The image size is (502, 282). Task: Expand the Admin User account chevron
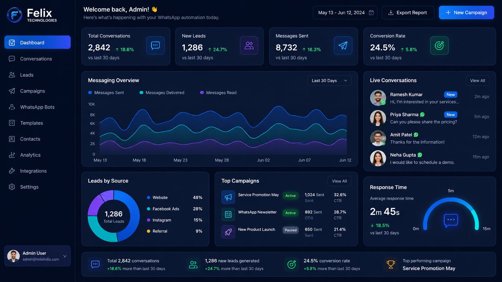(65, 256)
